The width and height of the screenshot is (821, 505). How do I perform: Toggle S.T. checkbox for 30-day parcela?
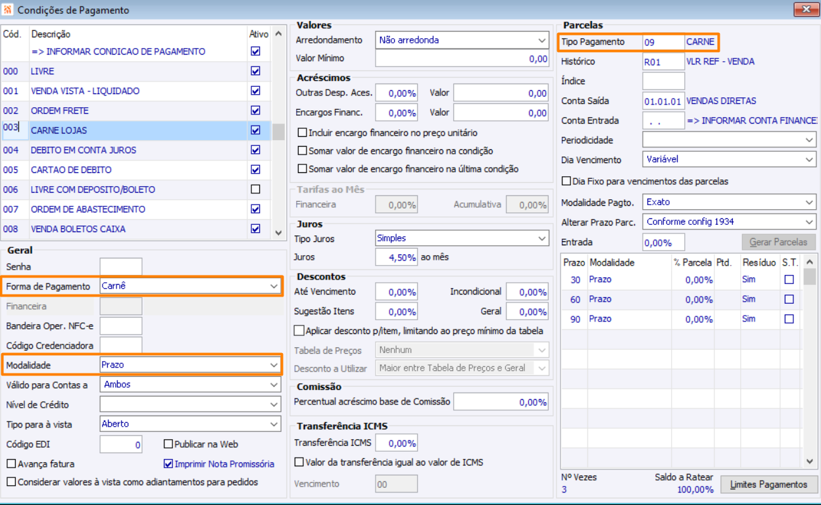point(789,279)
